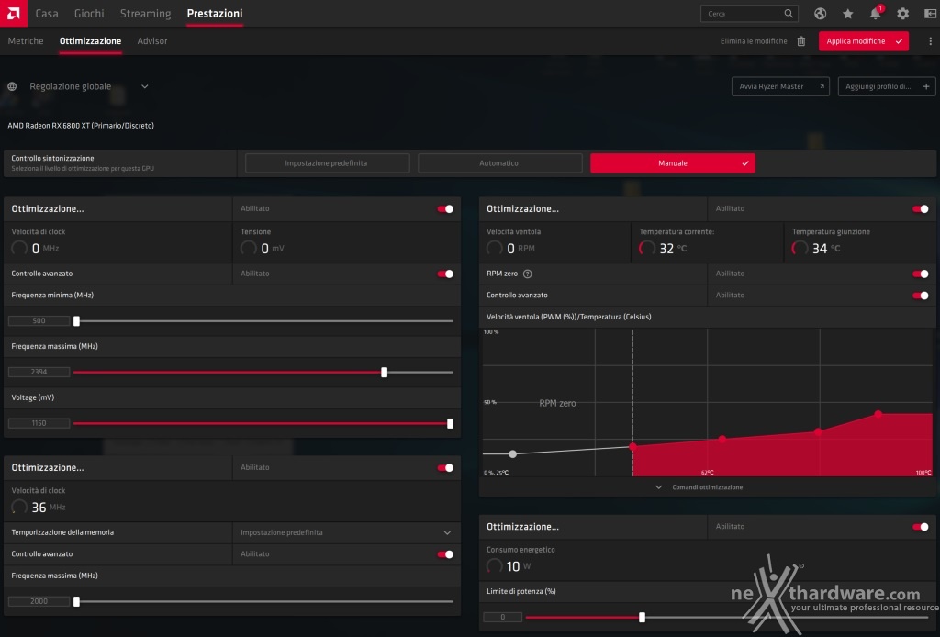
Task: Go to the Casa tab
Action: click(x=47, y=13)
